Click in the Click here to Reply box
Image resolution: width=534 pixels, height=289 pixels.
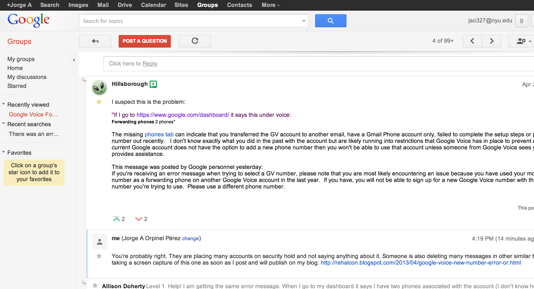(x=318, y=63)
